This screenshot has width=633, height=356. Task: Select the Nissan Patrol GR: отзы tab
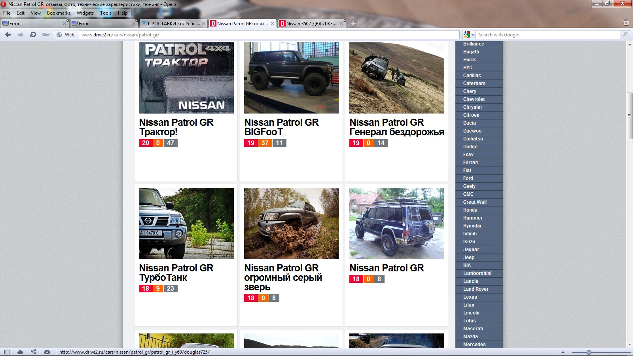tap(242, 24)
